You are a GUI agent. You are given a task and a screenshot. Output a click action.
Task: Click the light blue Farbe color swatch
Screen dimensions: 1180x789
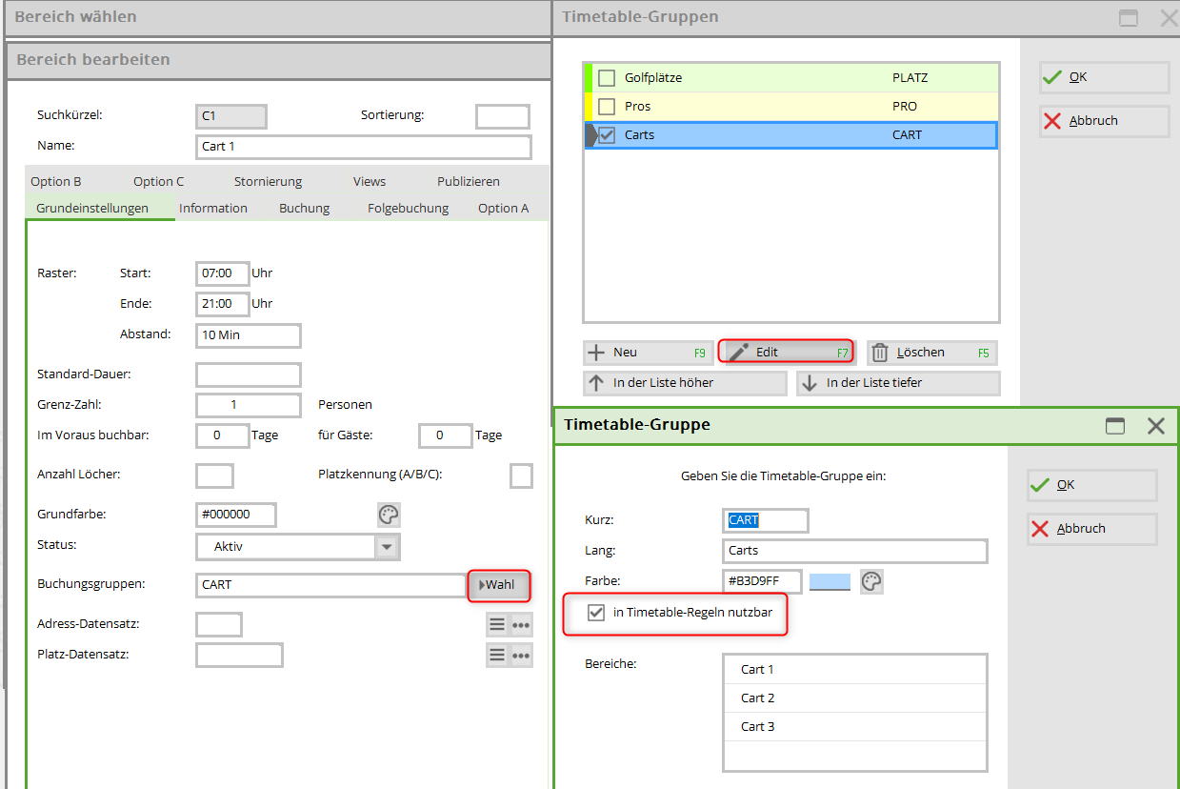tap(830, 581)
